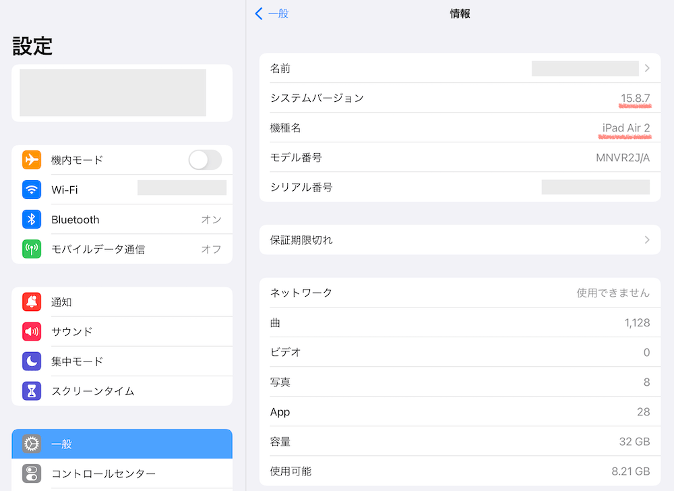Image resolution: width=674 pixels, height=491 pixels.
Task: Open the profile card under 設定
Action: [122, 93]
